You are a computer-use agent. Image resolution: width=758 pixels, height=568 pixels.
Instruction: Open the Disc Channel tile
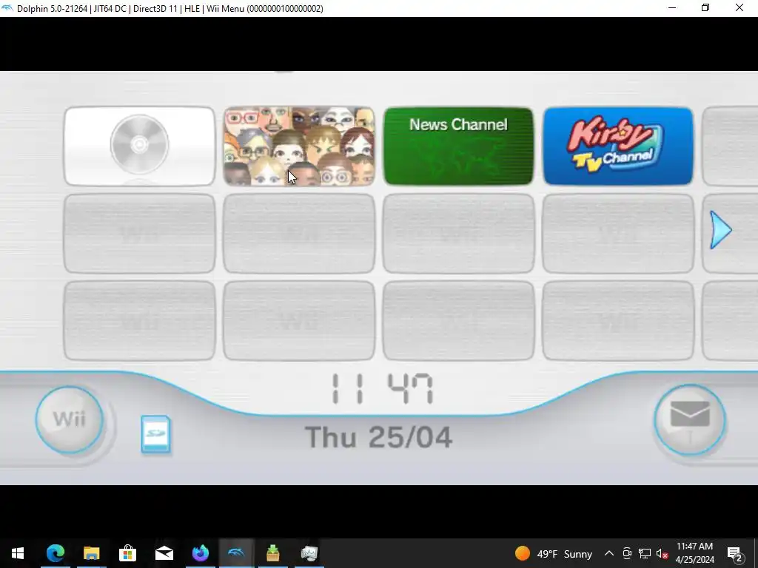pyautogui.click(x=139, y=146)
